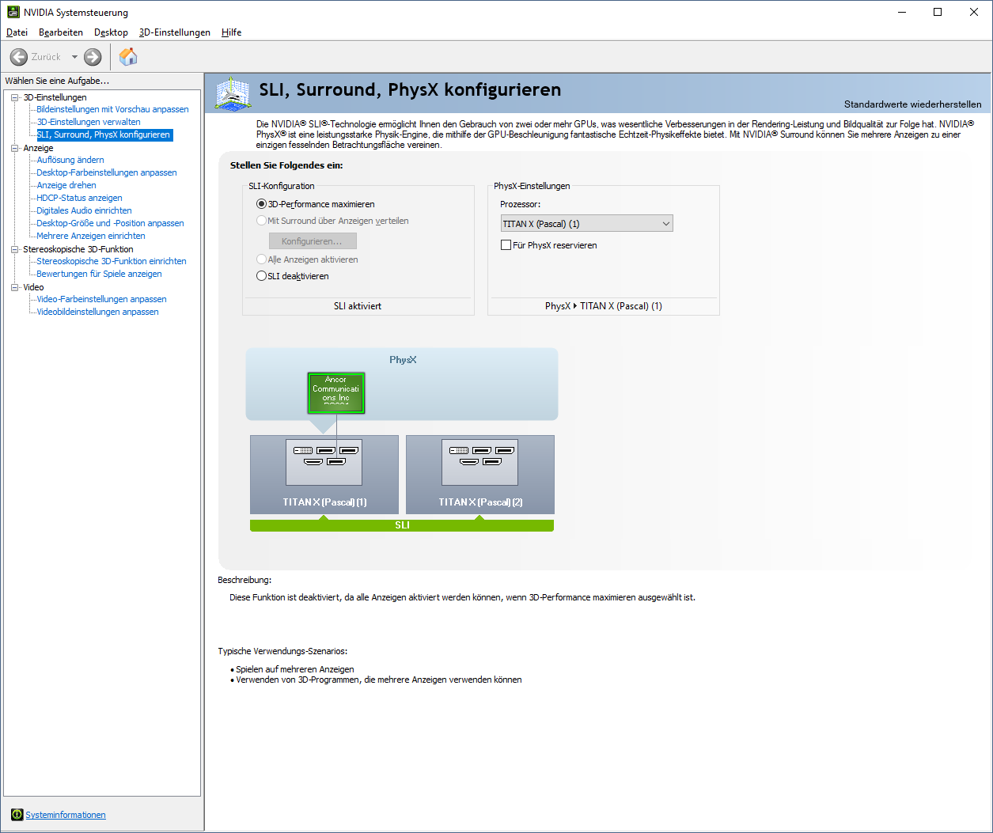993x833 pixels.
Task: Open the Hilfe menu
Action: 232,32
